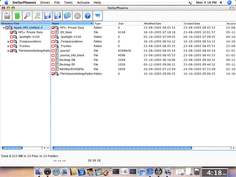Open iPhoto palm tree icon in Dock
Viewport: 236px width, 177px height.
[90, 172]
